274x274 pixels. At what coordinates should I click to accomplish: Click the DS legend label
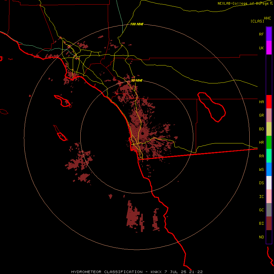click(x=261, y=183)
